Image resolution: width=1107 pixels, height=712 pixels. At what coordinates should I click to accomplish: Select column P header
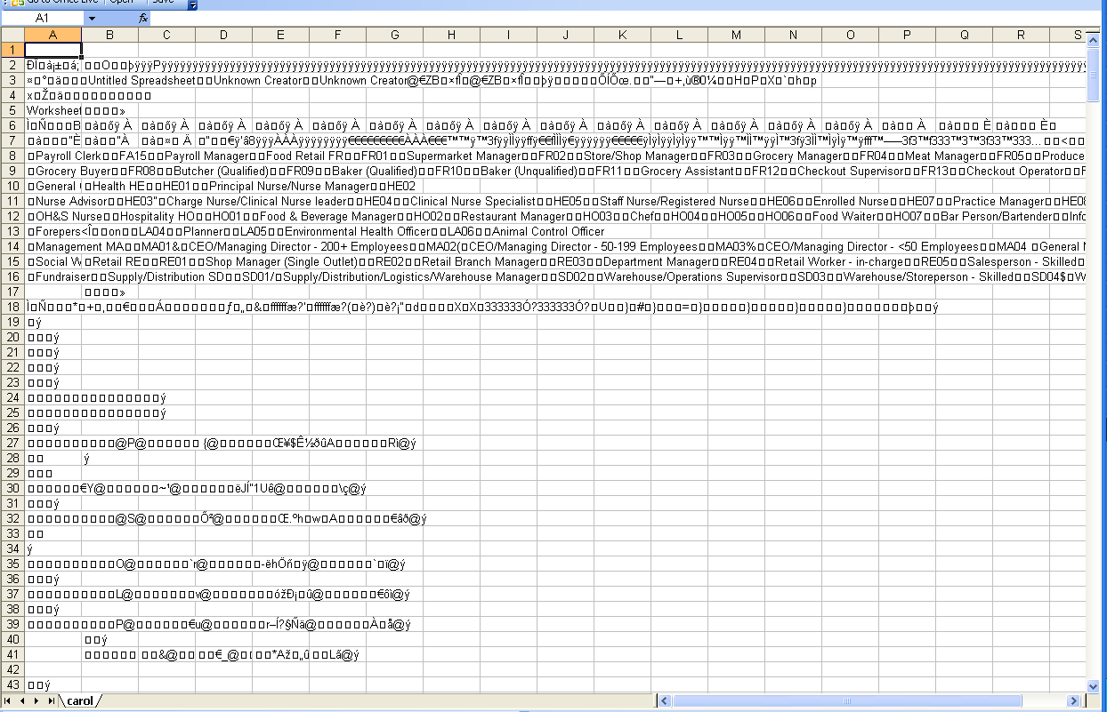(x=907, y=35)
